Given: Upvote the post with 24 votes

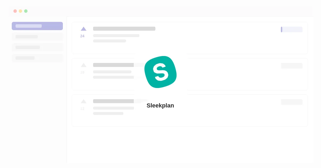Looking at the screenshot, I should point(83,29).
